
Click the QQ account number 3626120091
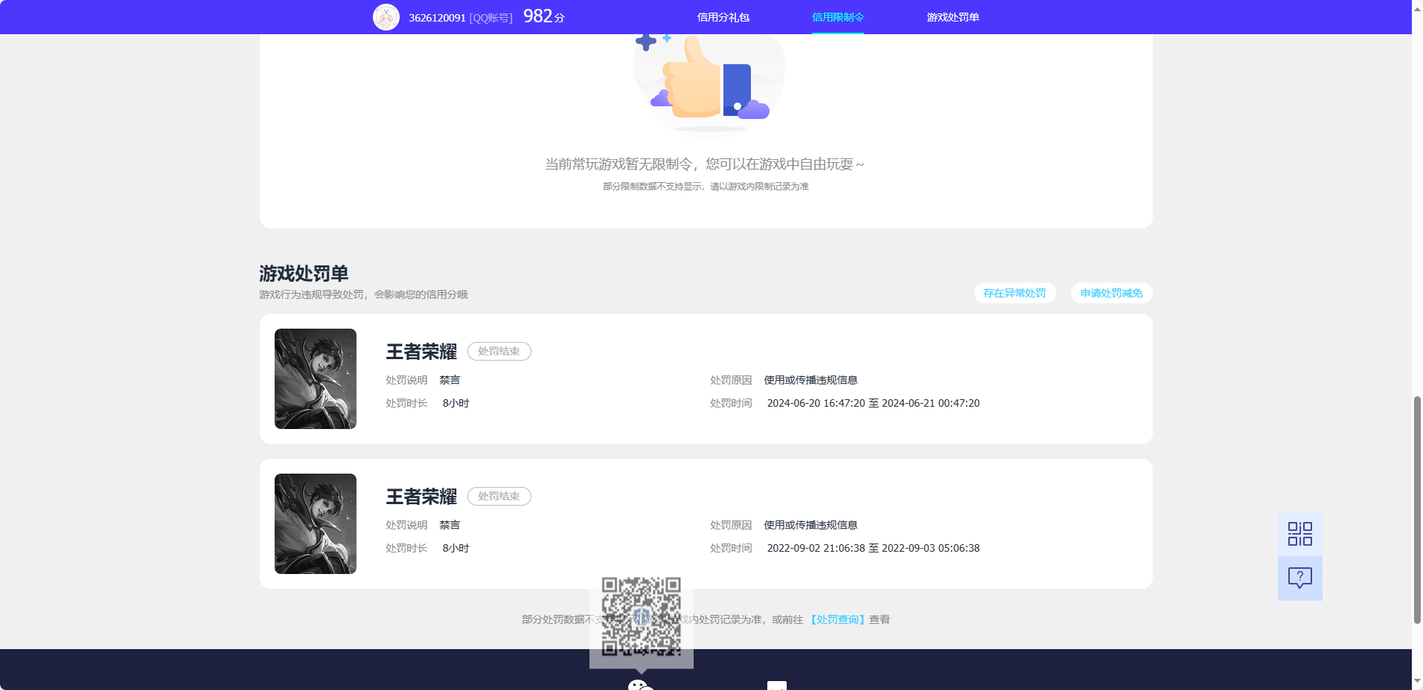437,18
